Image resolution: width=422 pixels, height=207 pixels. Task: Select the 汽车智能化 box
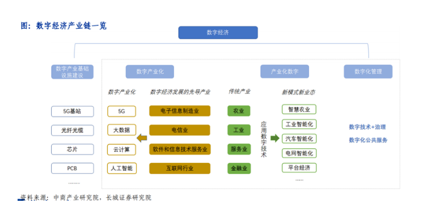pos(299,139)
